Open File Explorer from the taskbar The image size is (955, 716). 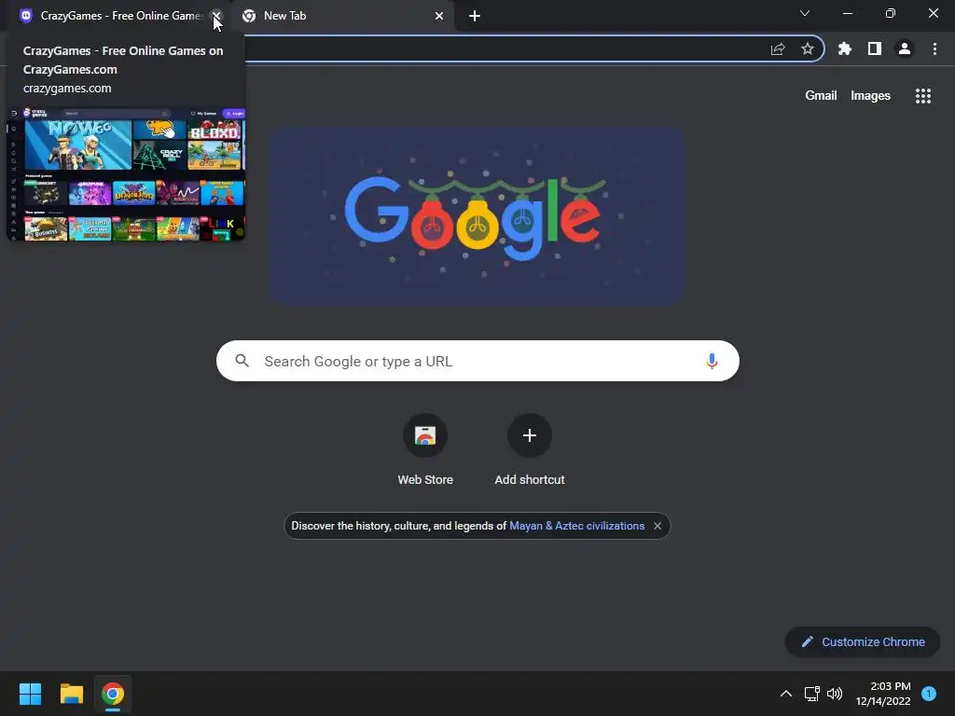71,694
